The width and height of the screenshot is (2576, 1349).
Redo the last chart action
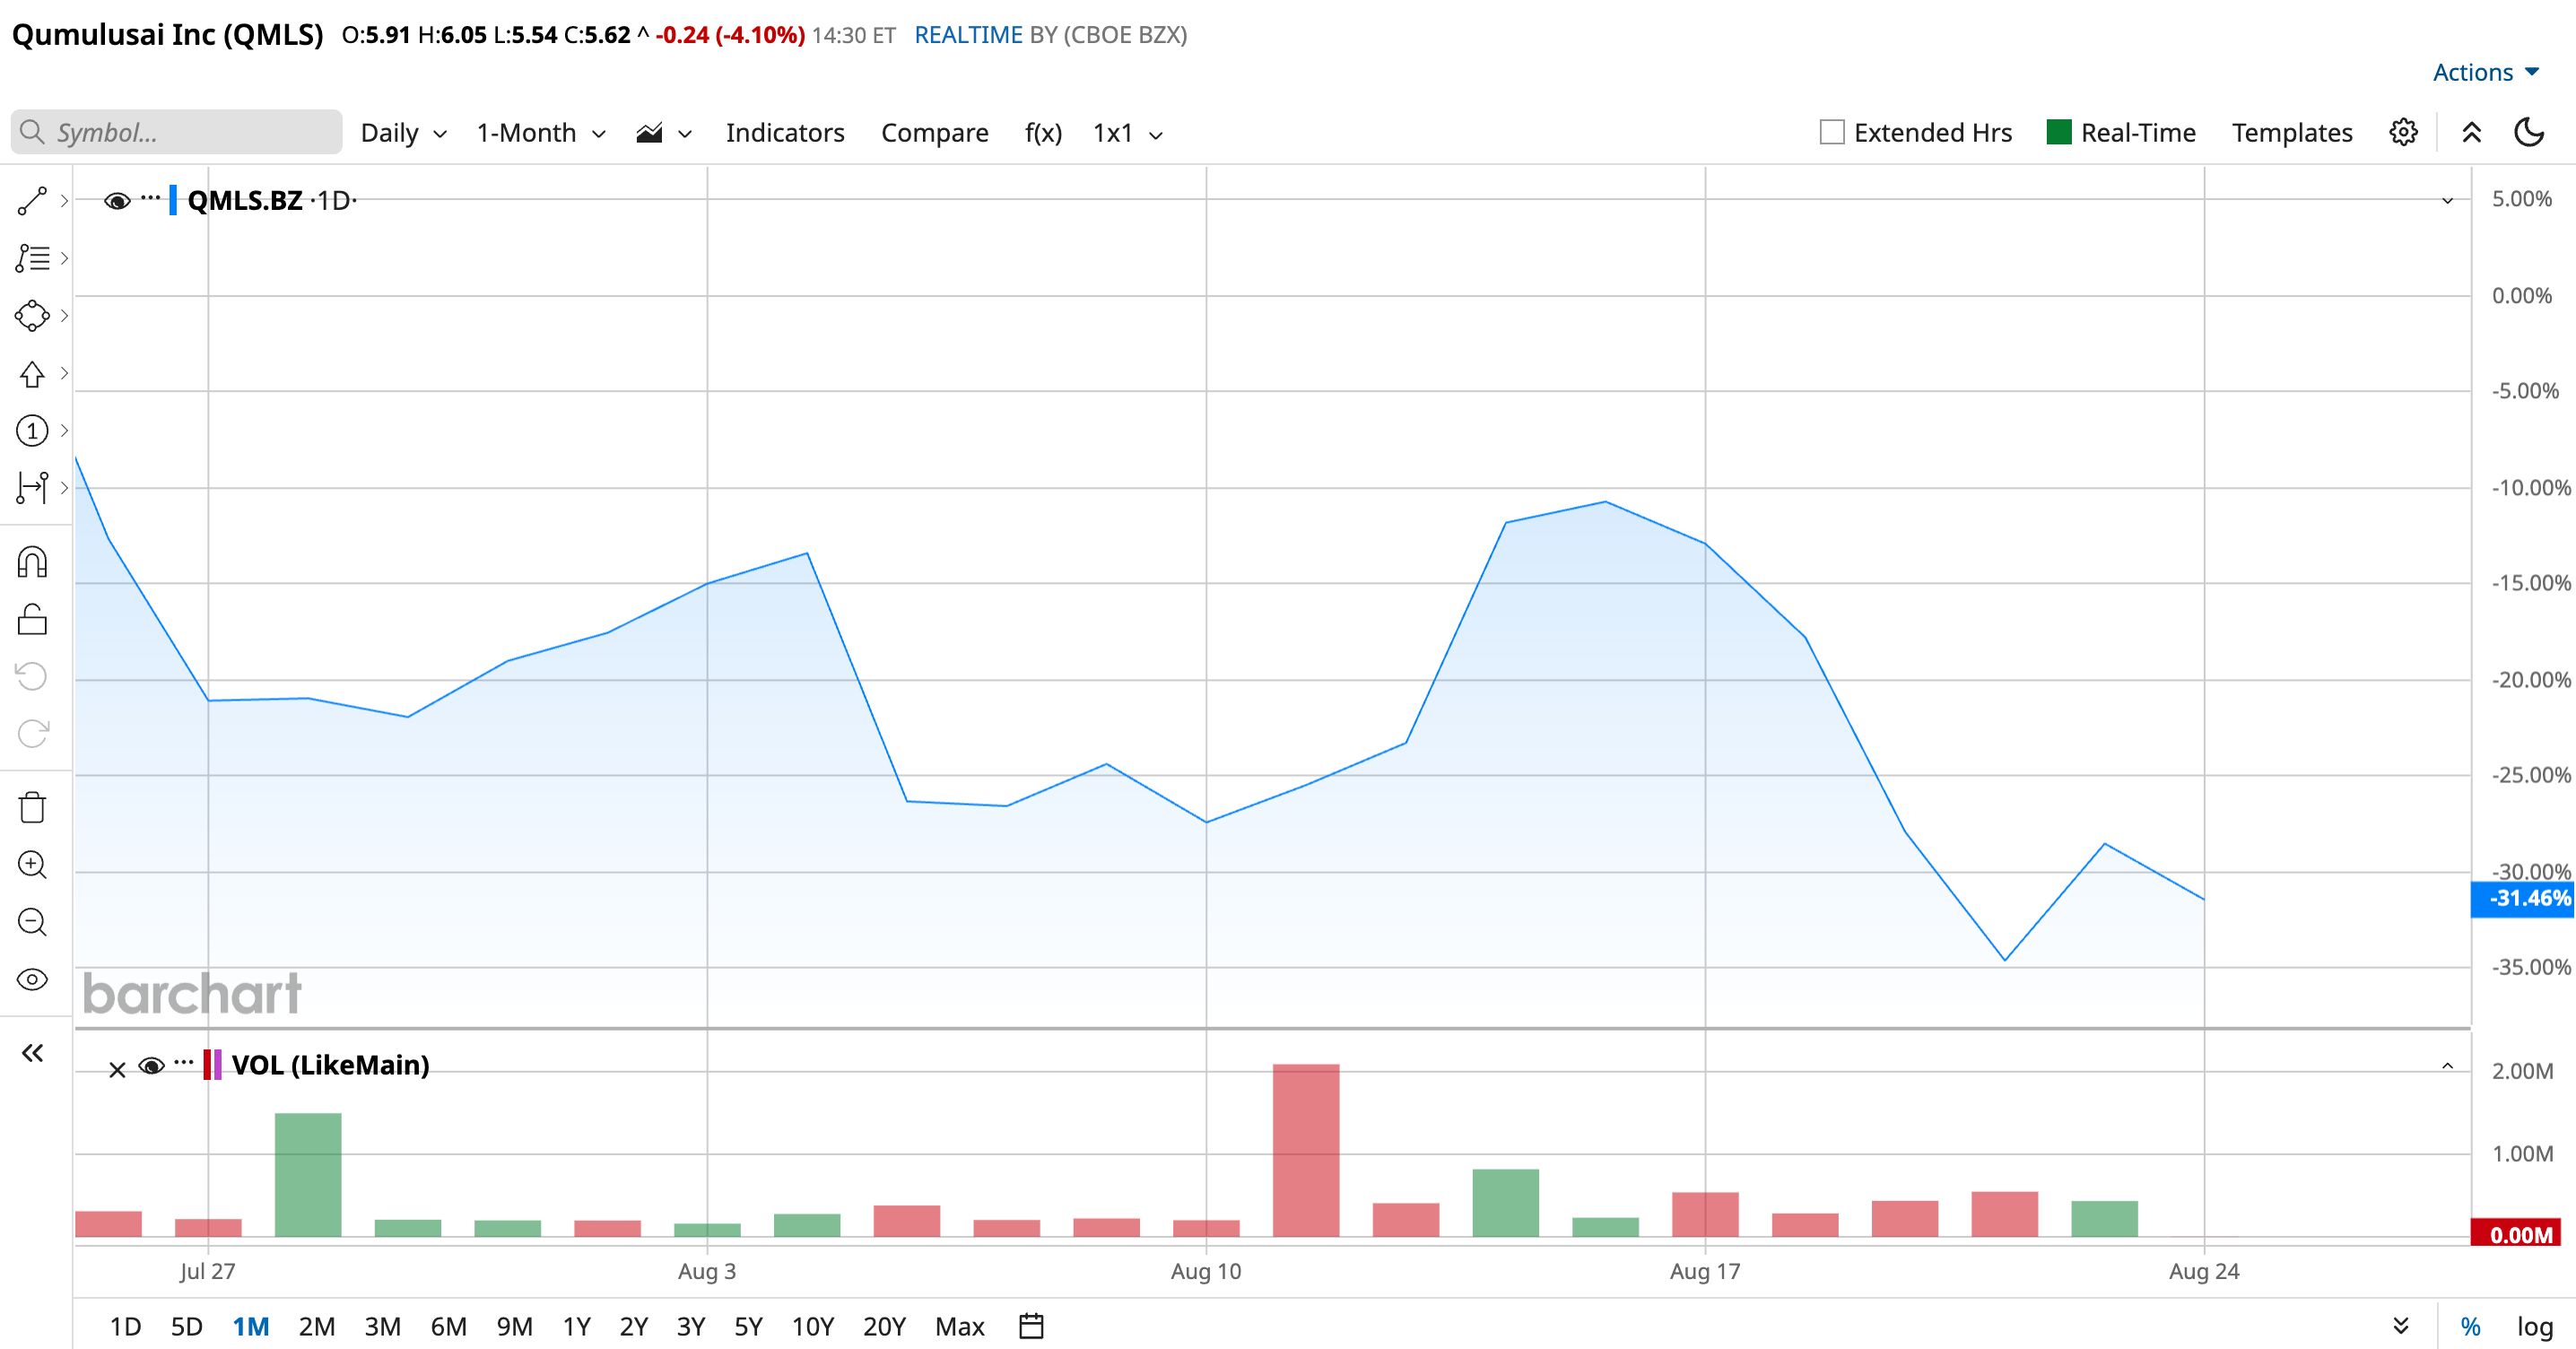(x=32, y=734)
